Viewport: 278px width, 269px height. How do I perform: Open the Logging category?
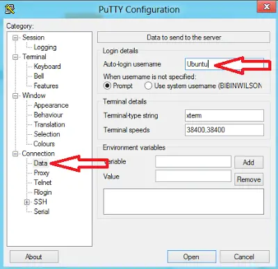(45, 47)
